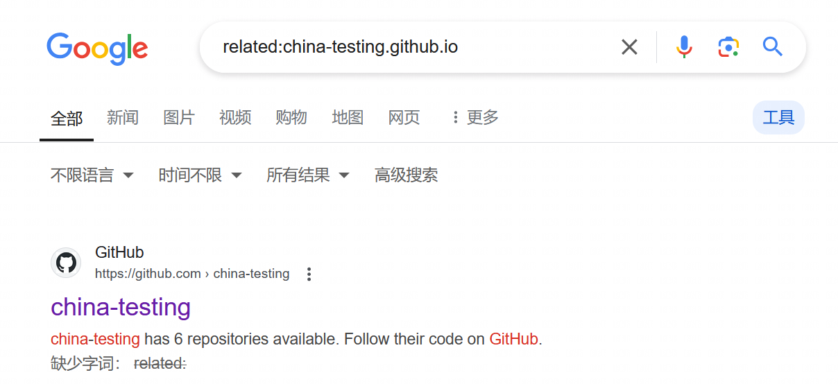This screenshot has height=384, width=838.
Task: Open the 高级搜索 link
Action: (407, 175)
